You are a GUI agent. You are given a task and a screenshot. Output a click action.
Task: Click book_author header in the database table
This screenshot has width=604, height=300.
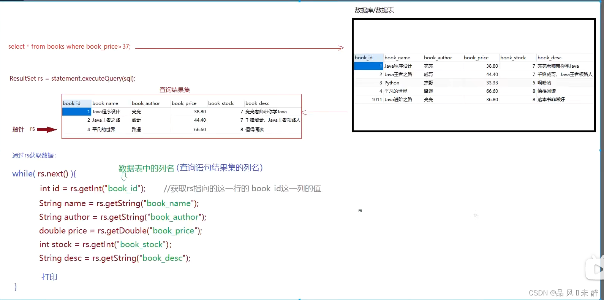click(438, 57)
